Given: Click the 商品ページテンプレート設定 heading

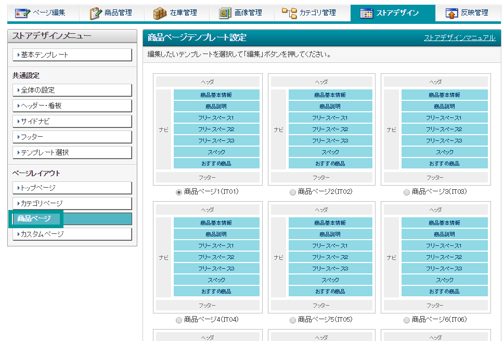Looking at the screenshot, I should 197,37.
